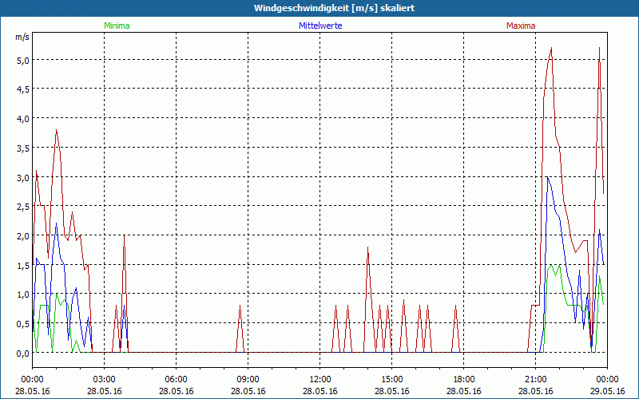Select the 03:00 time marker
Image resolution: width=639 pixels, height=399 pixels.
104,379
